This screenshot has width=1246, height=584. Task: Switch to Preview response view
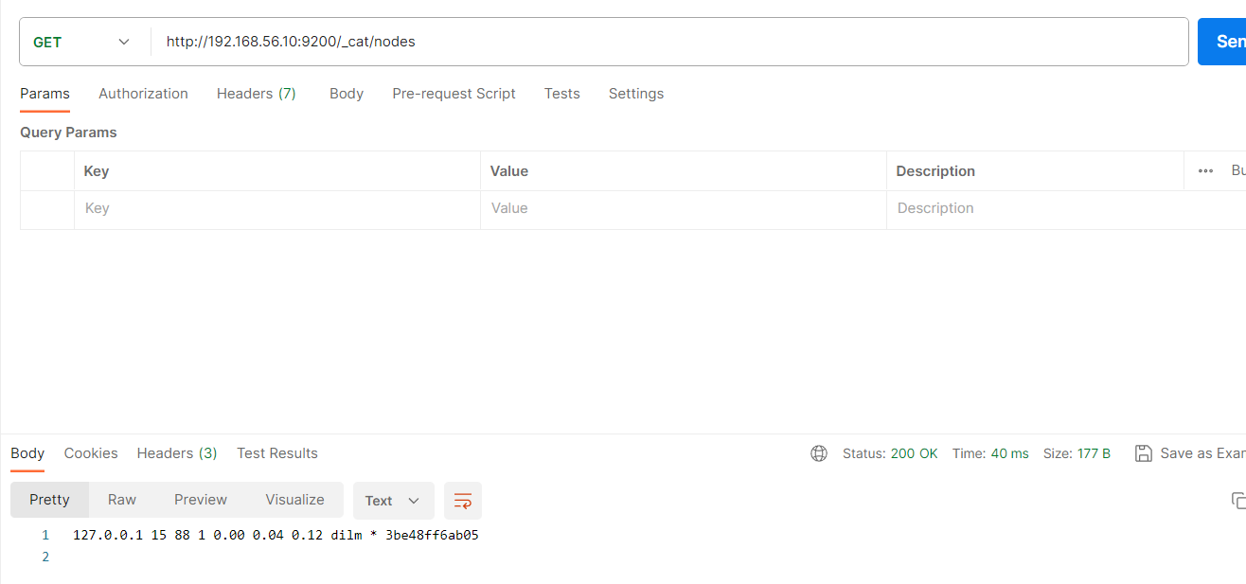tap(200, 500)
